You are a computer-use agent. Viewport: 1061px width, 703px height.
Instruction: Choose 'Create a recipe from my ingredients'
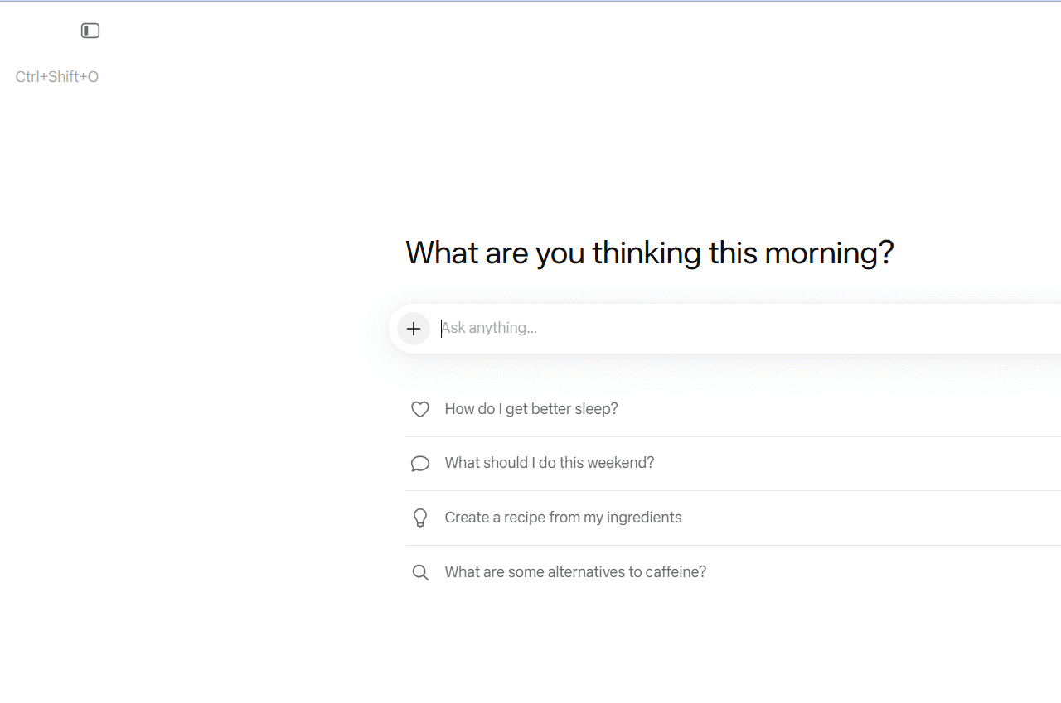click(x=563, y=517)
